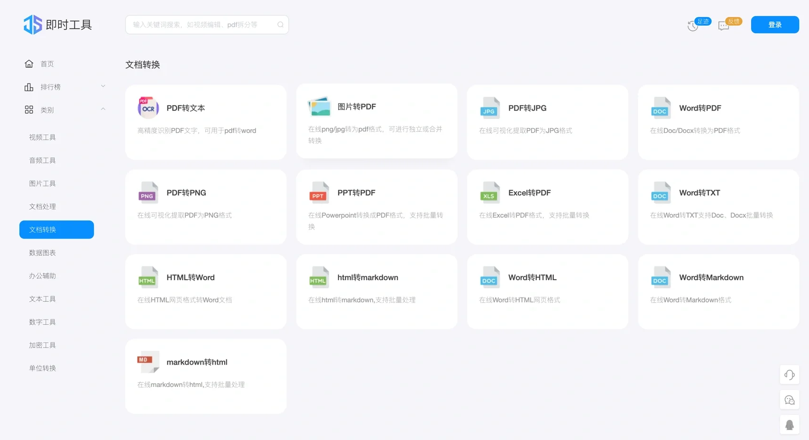Click the PPT icon on PPT转PDF card
The height and width of the screenshot is (440, 809).
(319, 192)
